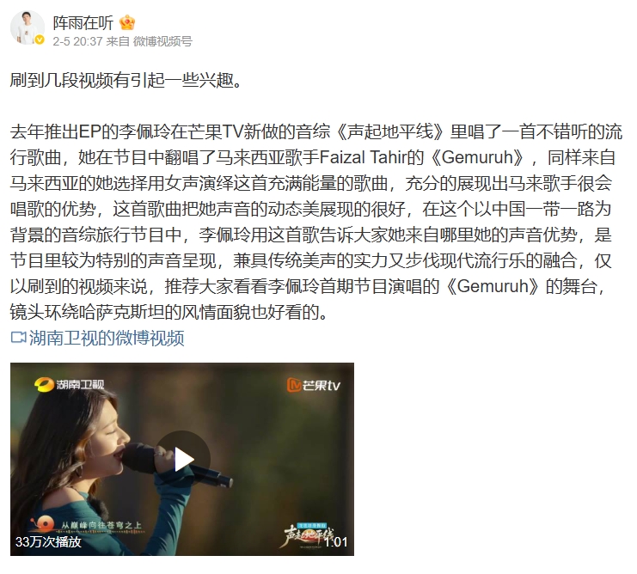Image resolution: width=637 pixels, height=574 pixels.
Task: Click the 33万次播放 view count
Action: 48,542
